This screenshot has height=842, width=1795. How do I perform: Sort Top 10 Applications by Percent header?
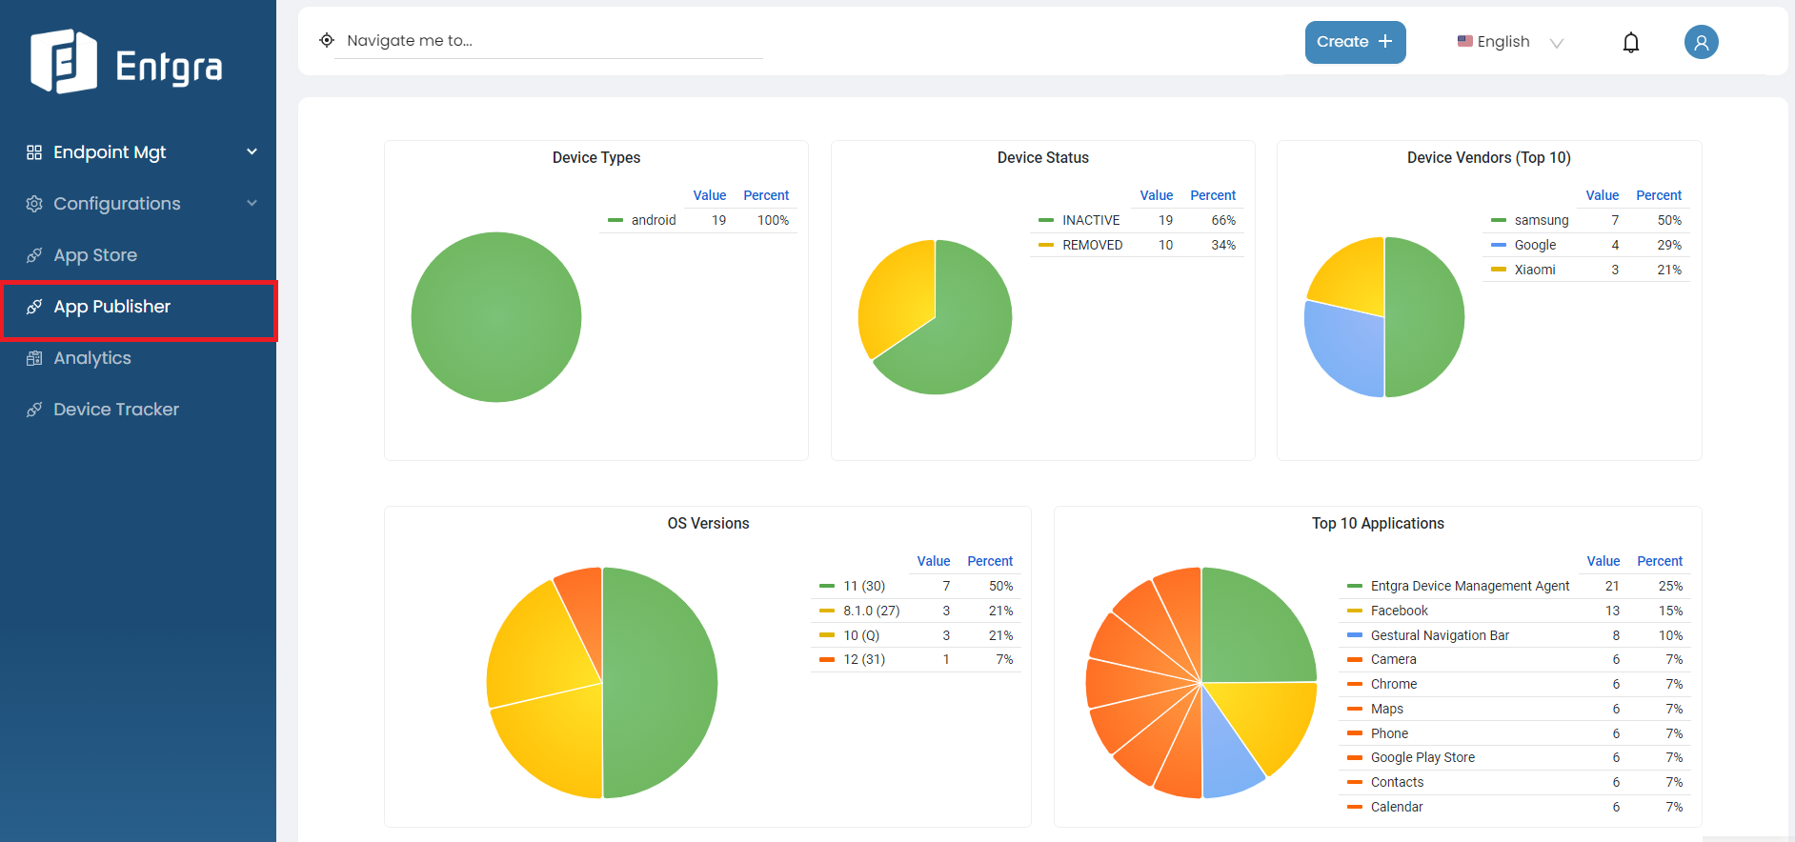[x=1660, y=561]
